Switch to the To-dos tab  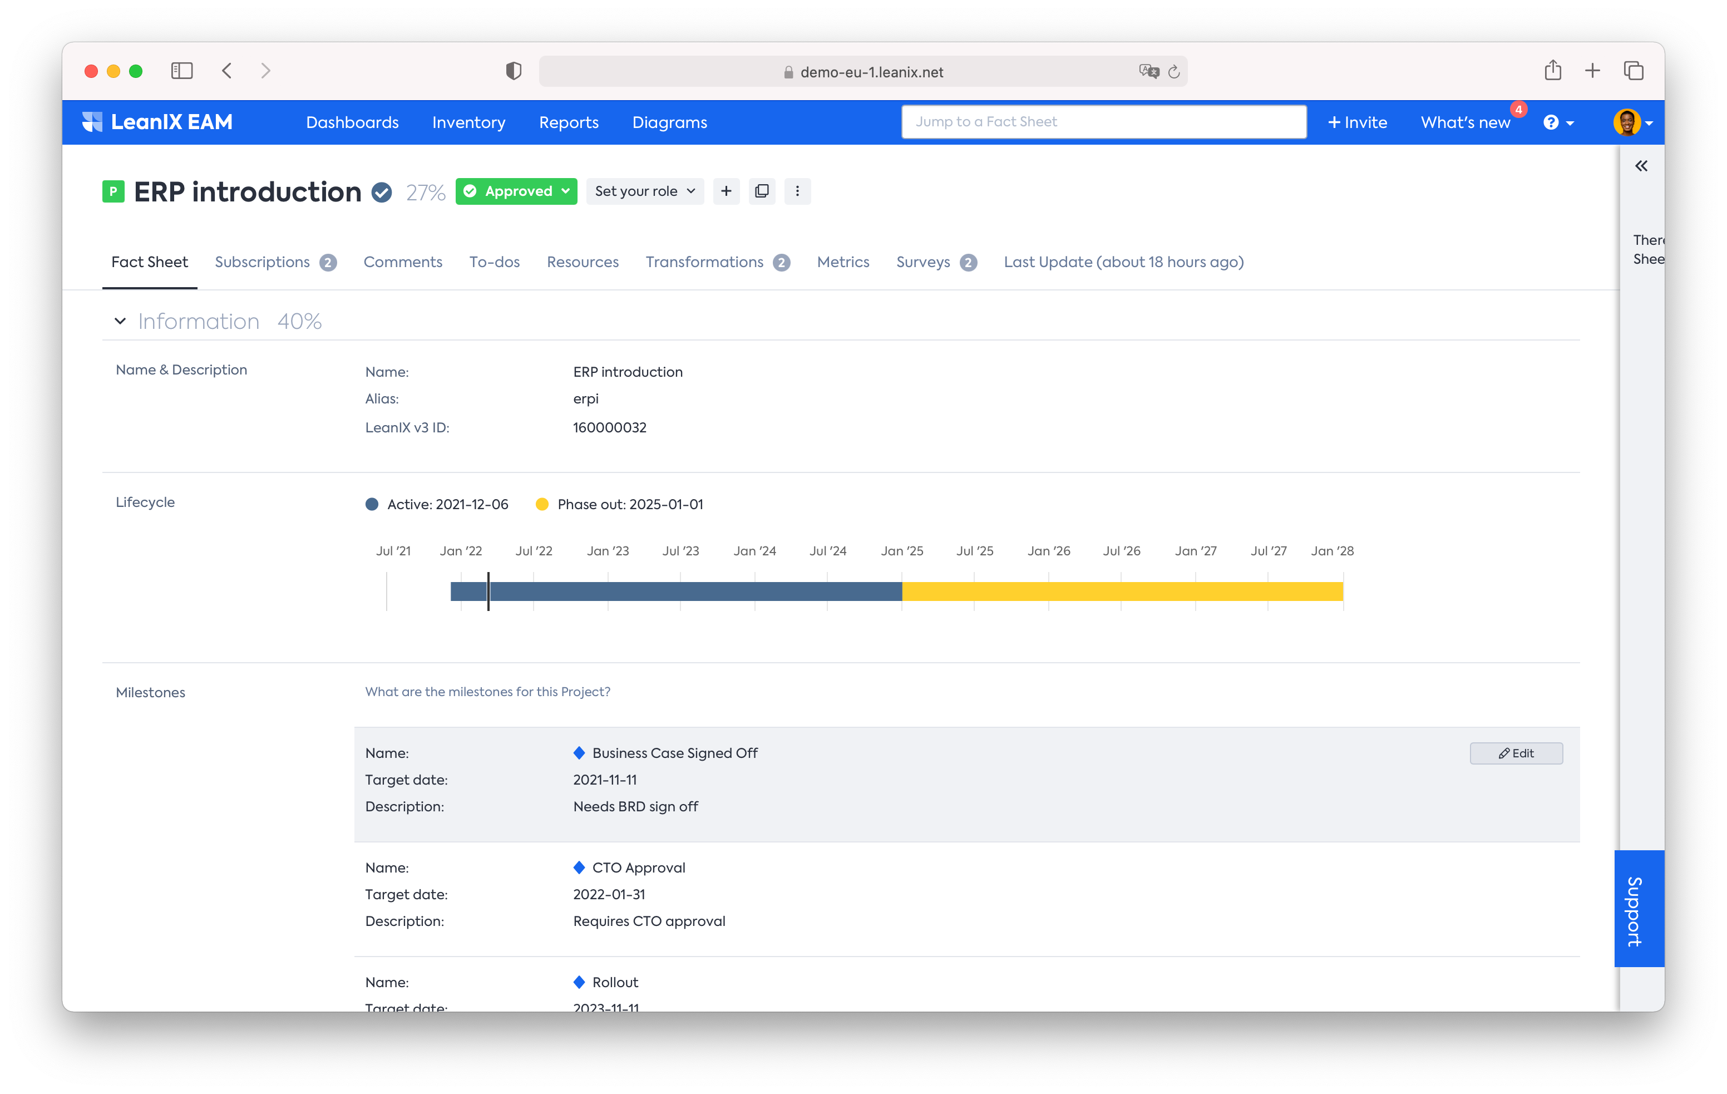pos(494,262)
